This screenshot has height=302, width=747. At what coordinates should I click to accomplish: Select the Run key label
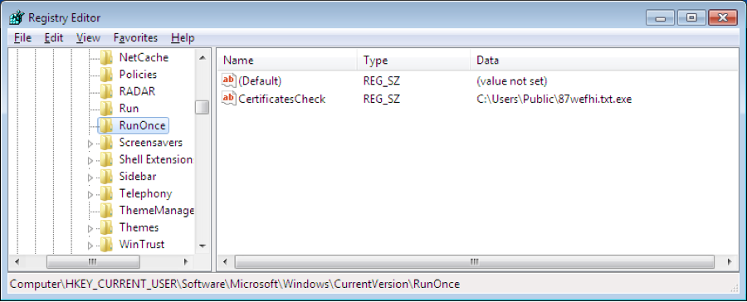click(129, 109)
